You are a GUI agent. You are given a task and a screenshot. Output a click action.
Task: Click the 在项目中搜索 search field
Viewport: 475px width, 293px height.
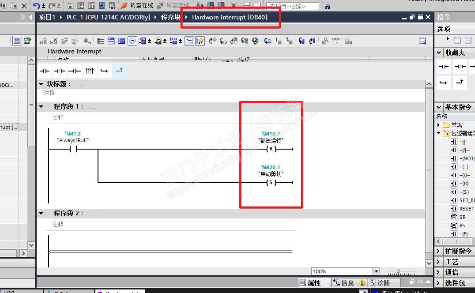[x=292, y=6]
